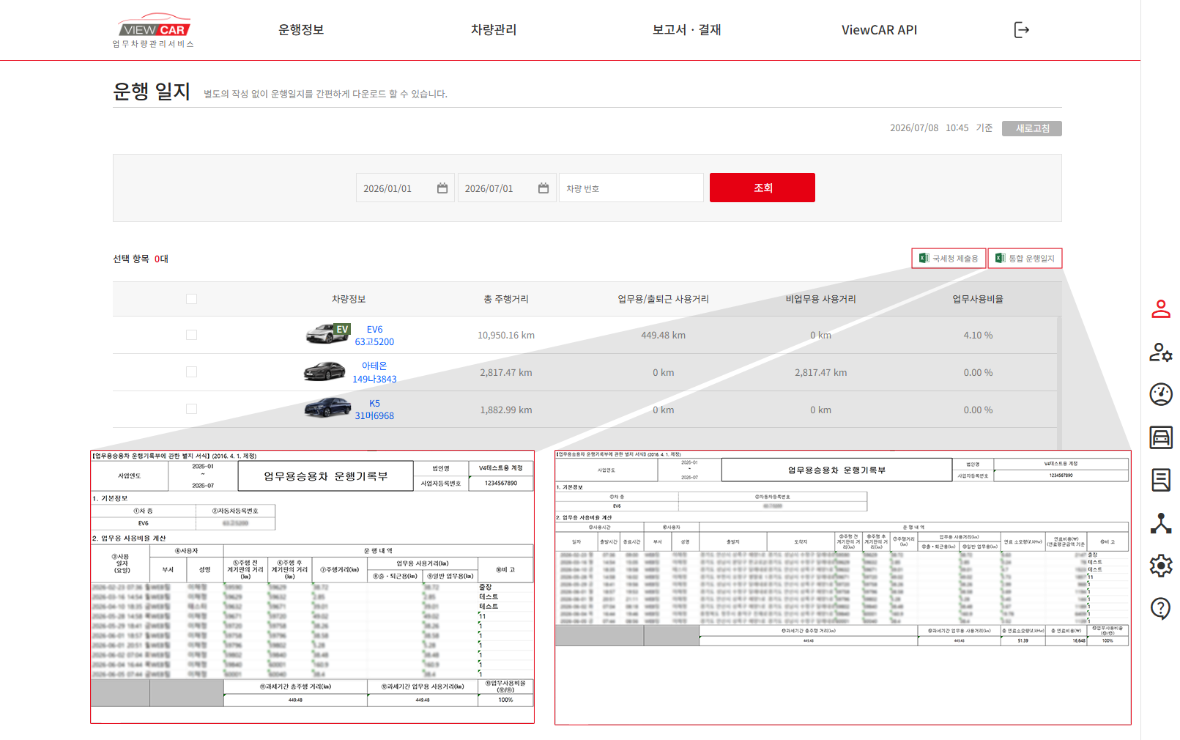The width and height of the screenshot is (1180, 740).
Task: Click the K5 car thumbnail image
Action: pyautogui.click(x=327, y=407)
